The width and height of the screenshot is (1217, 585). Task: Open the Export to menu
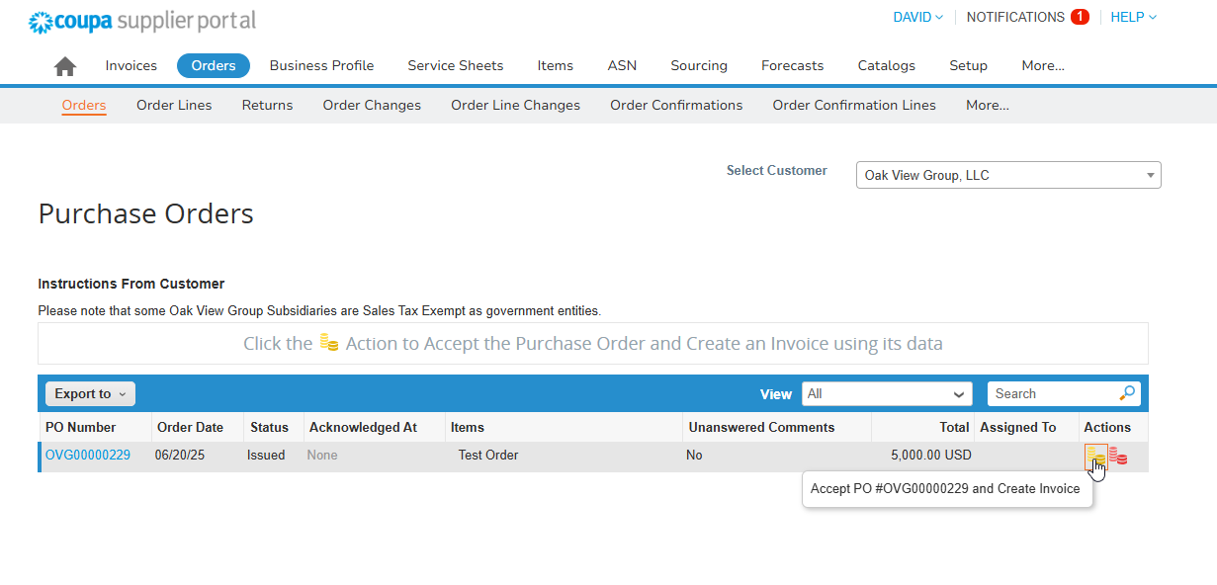click(90, 393)
